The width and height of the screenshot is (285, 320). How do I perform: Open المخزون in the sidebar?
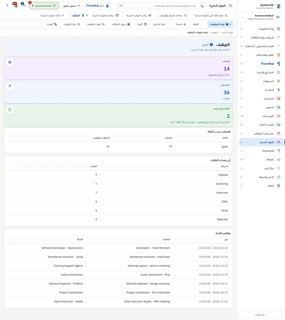[x=261, y=107]
